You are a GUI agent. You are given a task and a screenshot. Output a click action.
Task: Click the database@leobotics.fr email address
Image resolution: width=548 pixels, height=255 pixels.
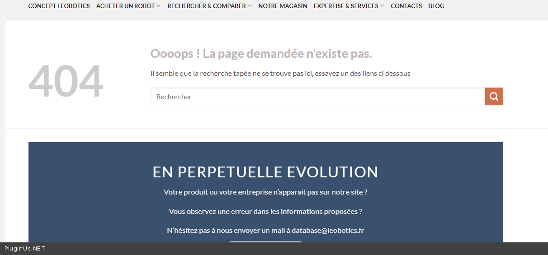click(x=327, y=231)
